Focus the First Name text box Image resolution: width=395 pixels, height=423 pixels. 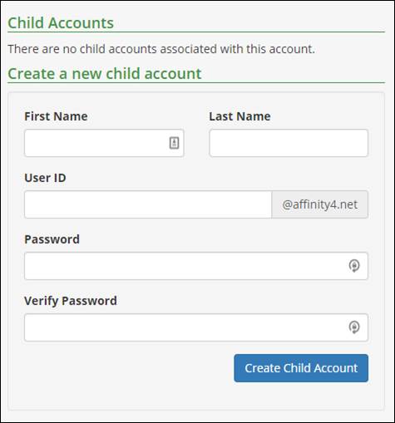pos(104,143)
